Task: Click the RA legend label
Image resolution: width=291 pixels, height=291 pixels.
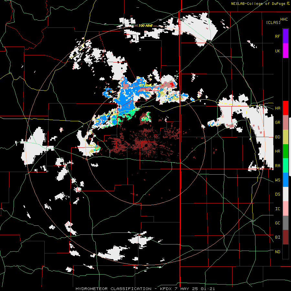Action: point(277,166)
